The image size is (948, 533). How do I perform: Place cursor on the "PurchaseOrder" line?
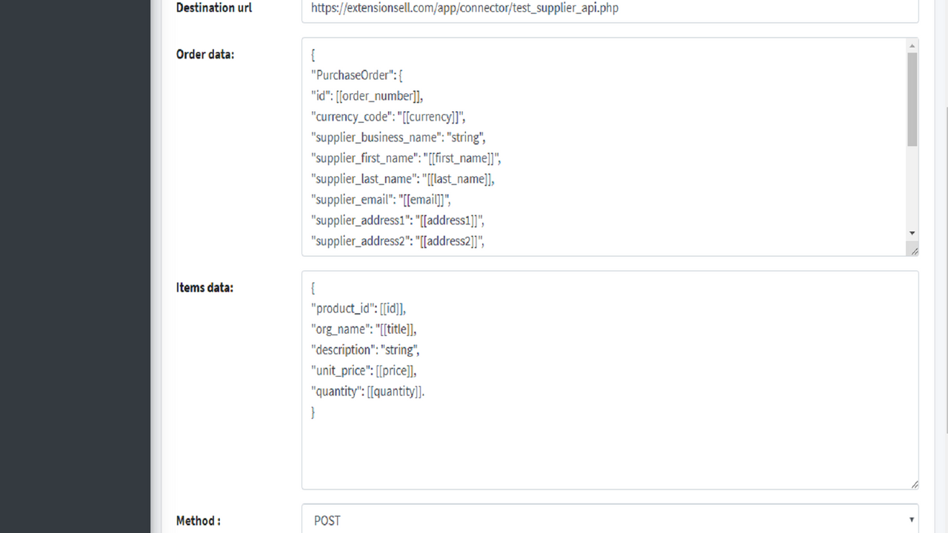[356, 75]
